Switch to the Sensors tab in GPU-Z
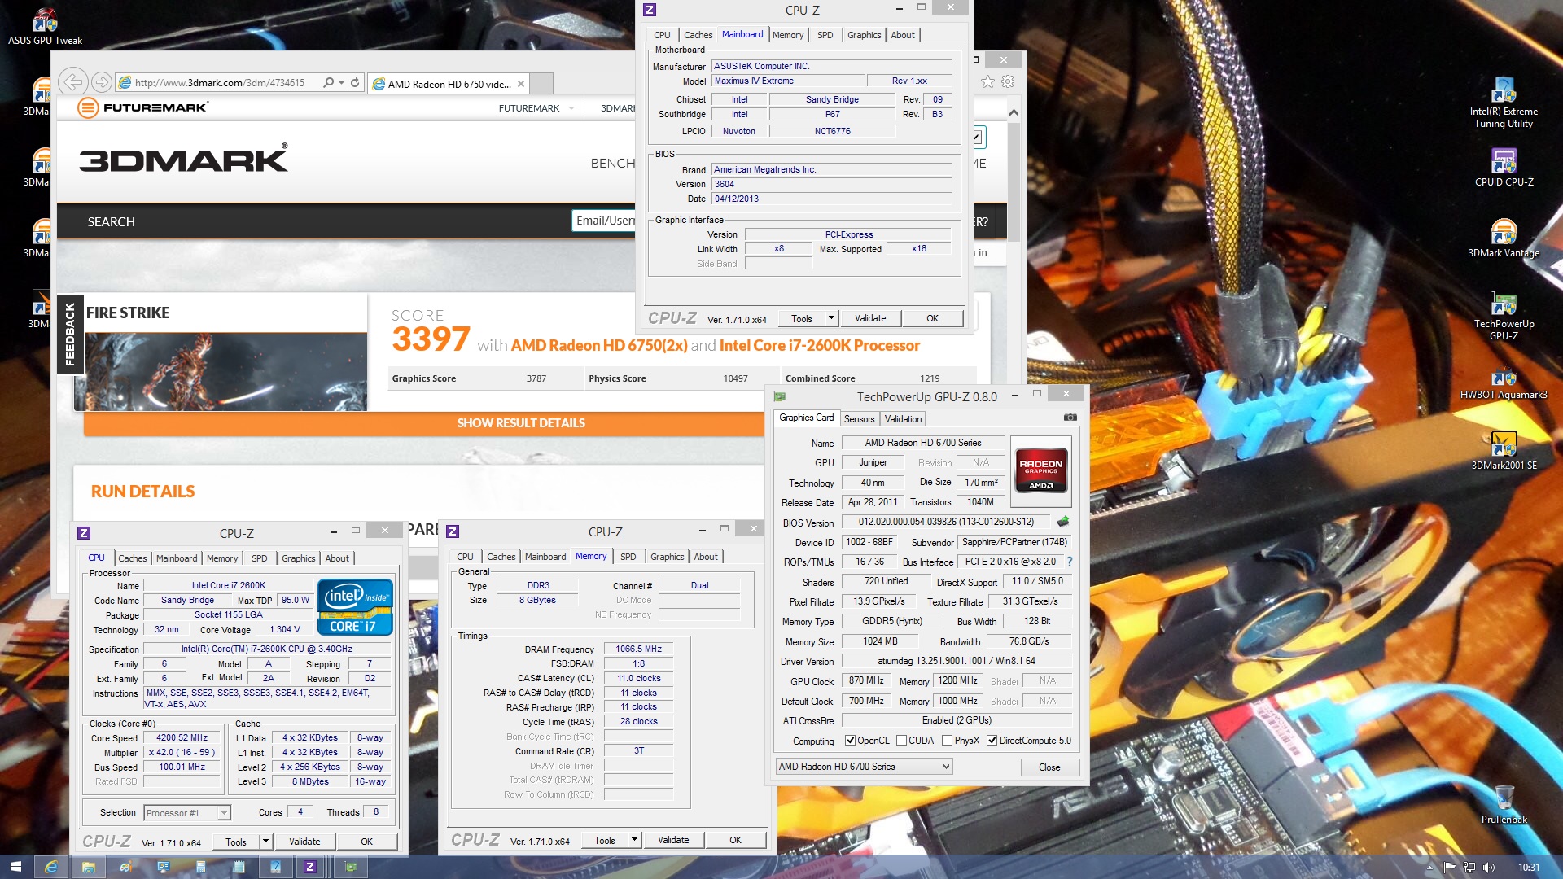Screen dimensions: 1563x879 [x=859, y=419]
